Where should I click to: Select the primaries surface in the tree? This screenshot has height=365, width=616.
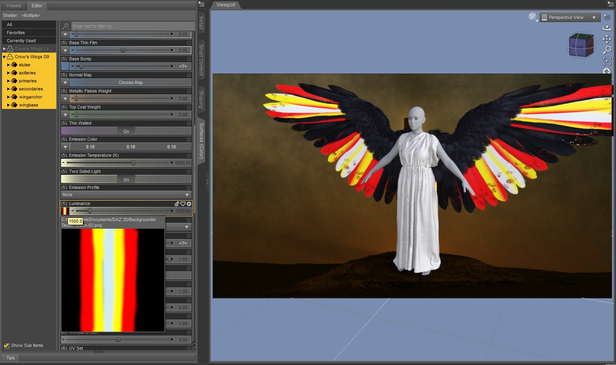click(x=28, y=81)
